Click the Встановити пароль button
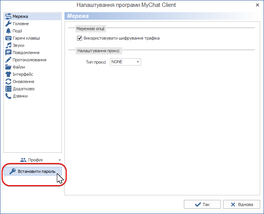 pos(32,171)
